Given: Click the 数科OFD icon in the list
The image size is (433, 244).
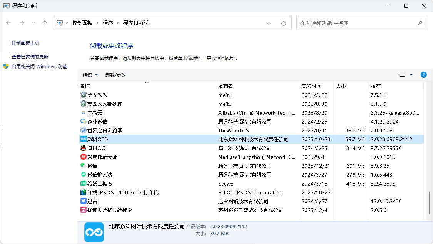Looking at the screenshot, I should pyautogui.click(x=83, y=139).
